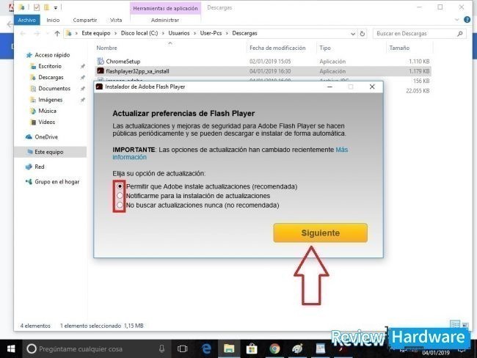Expand the 'Este equipo' tree node
477x358 pixels.
tap(20, 152)
